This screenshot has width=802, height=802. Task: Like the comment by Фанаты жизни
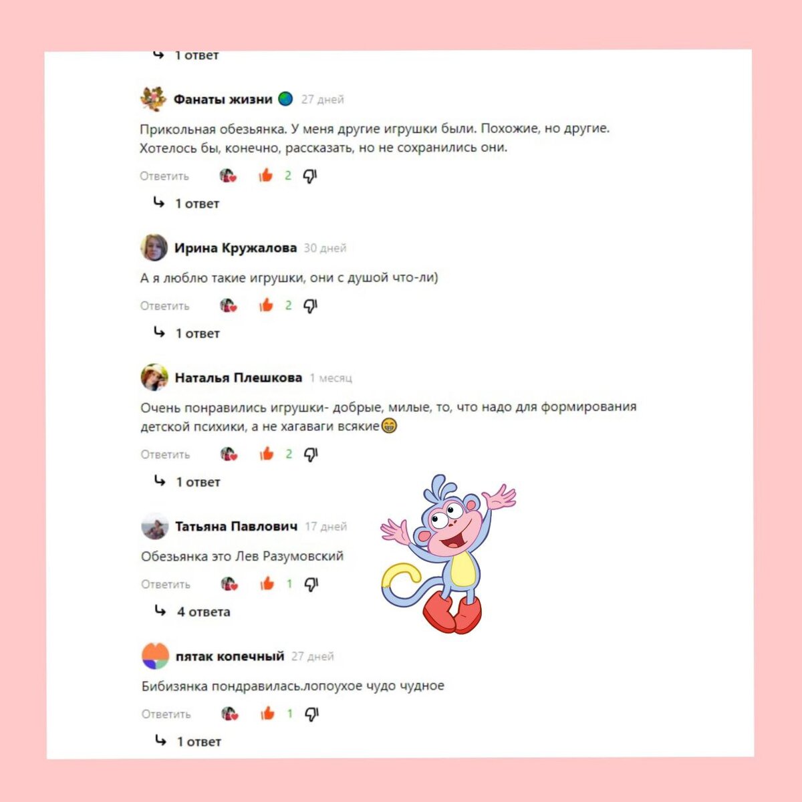(x=266, y=176)
